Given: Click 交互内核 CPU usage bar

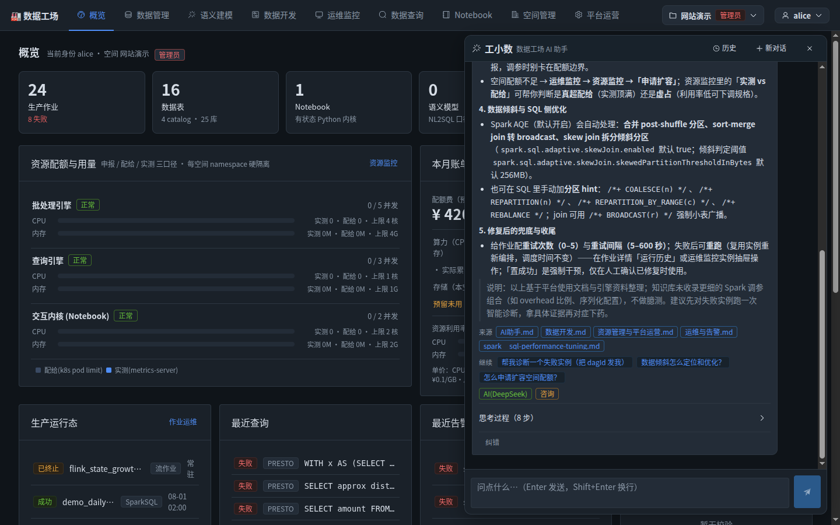Looking at the screenshot, I should [x=176, y=332].
